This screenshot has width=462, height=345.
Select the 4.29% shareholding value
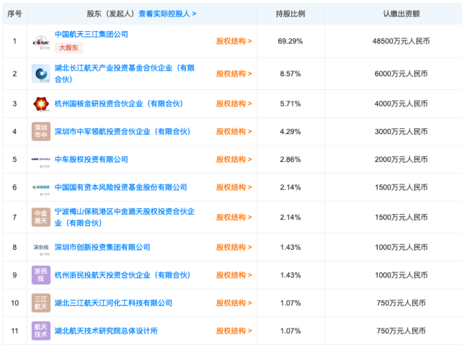(x=290, y=131)
